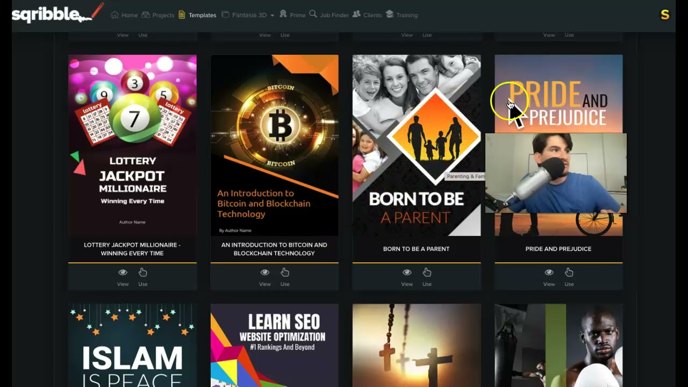Click the Fantasia 3D monitor icon
The width and height of the screenshot is (688, 387).
point(225,15)
